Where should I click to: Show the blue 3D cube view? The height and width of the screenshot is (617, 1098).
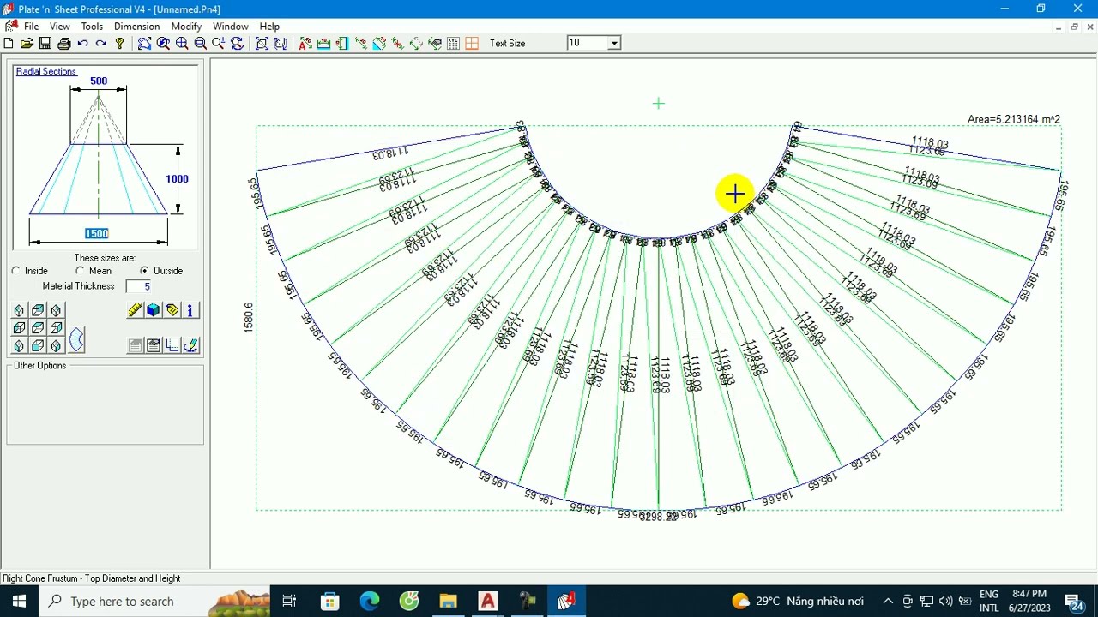pyautogui.click(x=154, y=310)
